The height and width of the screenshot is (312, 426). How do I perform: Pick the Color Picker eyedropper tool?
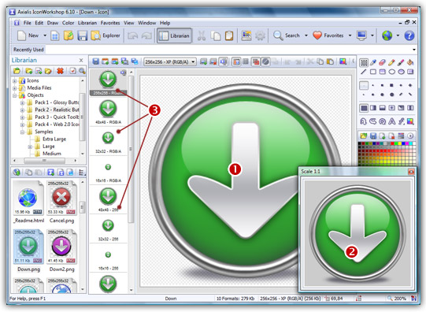(373, 62)
